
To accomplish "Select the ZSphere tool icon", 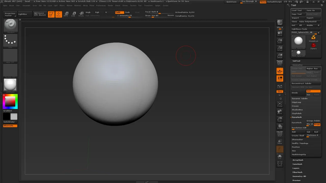I will [313, 46].
